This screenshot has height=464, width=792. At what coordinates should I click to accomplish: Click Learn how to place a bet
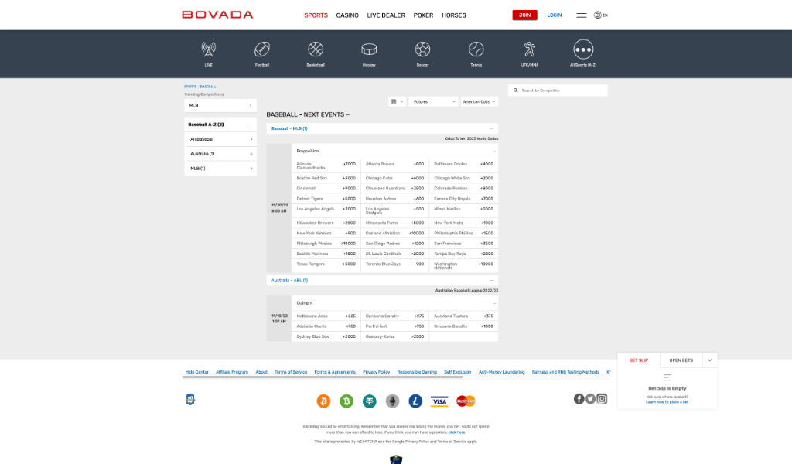(667, 402)
